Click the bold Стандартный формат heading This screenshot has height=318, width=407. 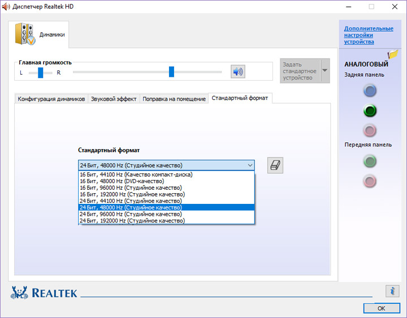[109, 150]
